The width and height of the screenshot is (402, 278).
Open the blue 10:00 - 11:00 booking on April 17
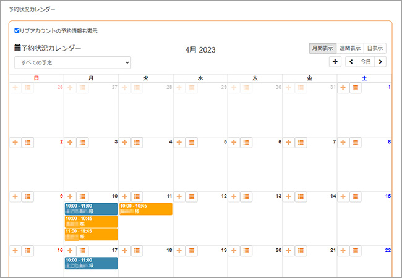point(91,263)
